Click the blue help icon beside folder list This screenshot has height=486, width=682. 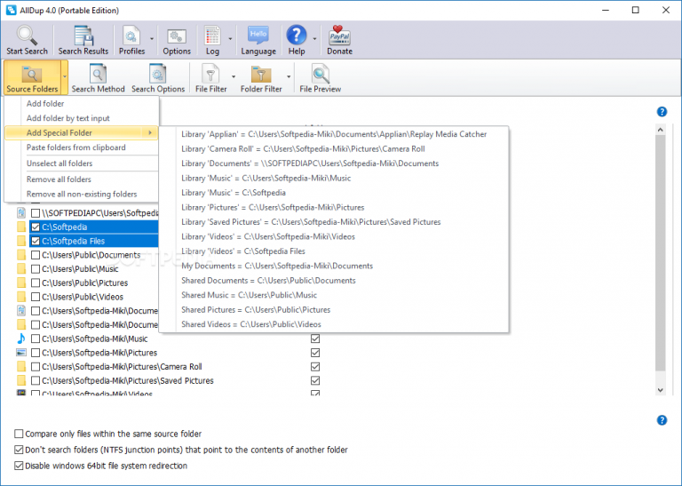[x=662, y=112]
